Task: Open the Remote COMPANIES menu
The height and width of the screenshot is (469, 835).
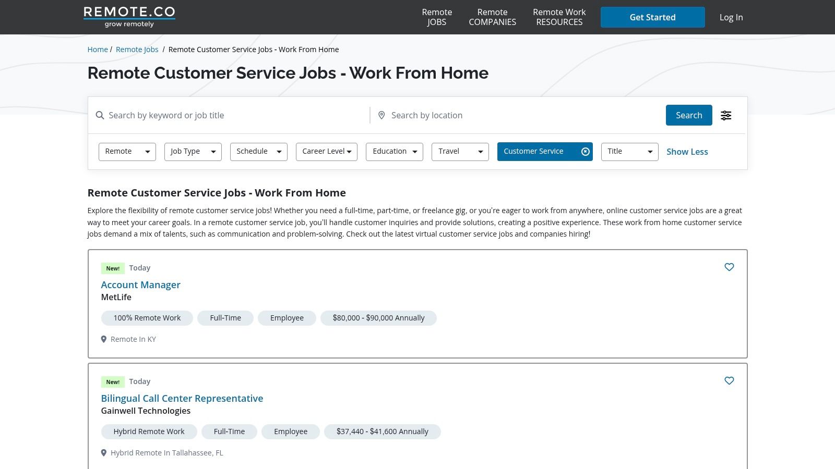Action: pyautogui.click(x=492, y=17)
